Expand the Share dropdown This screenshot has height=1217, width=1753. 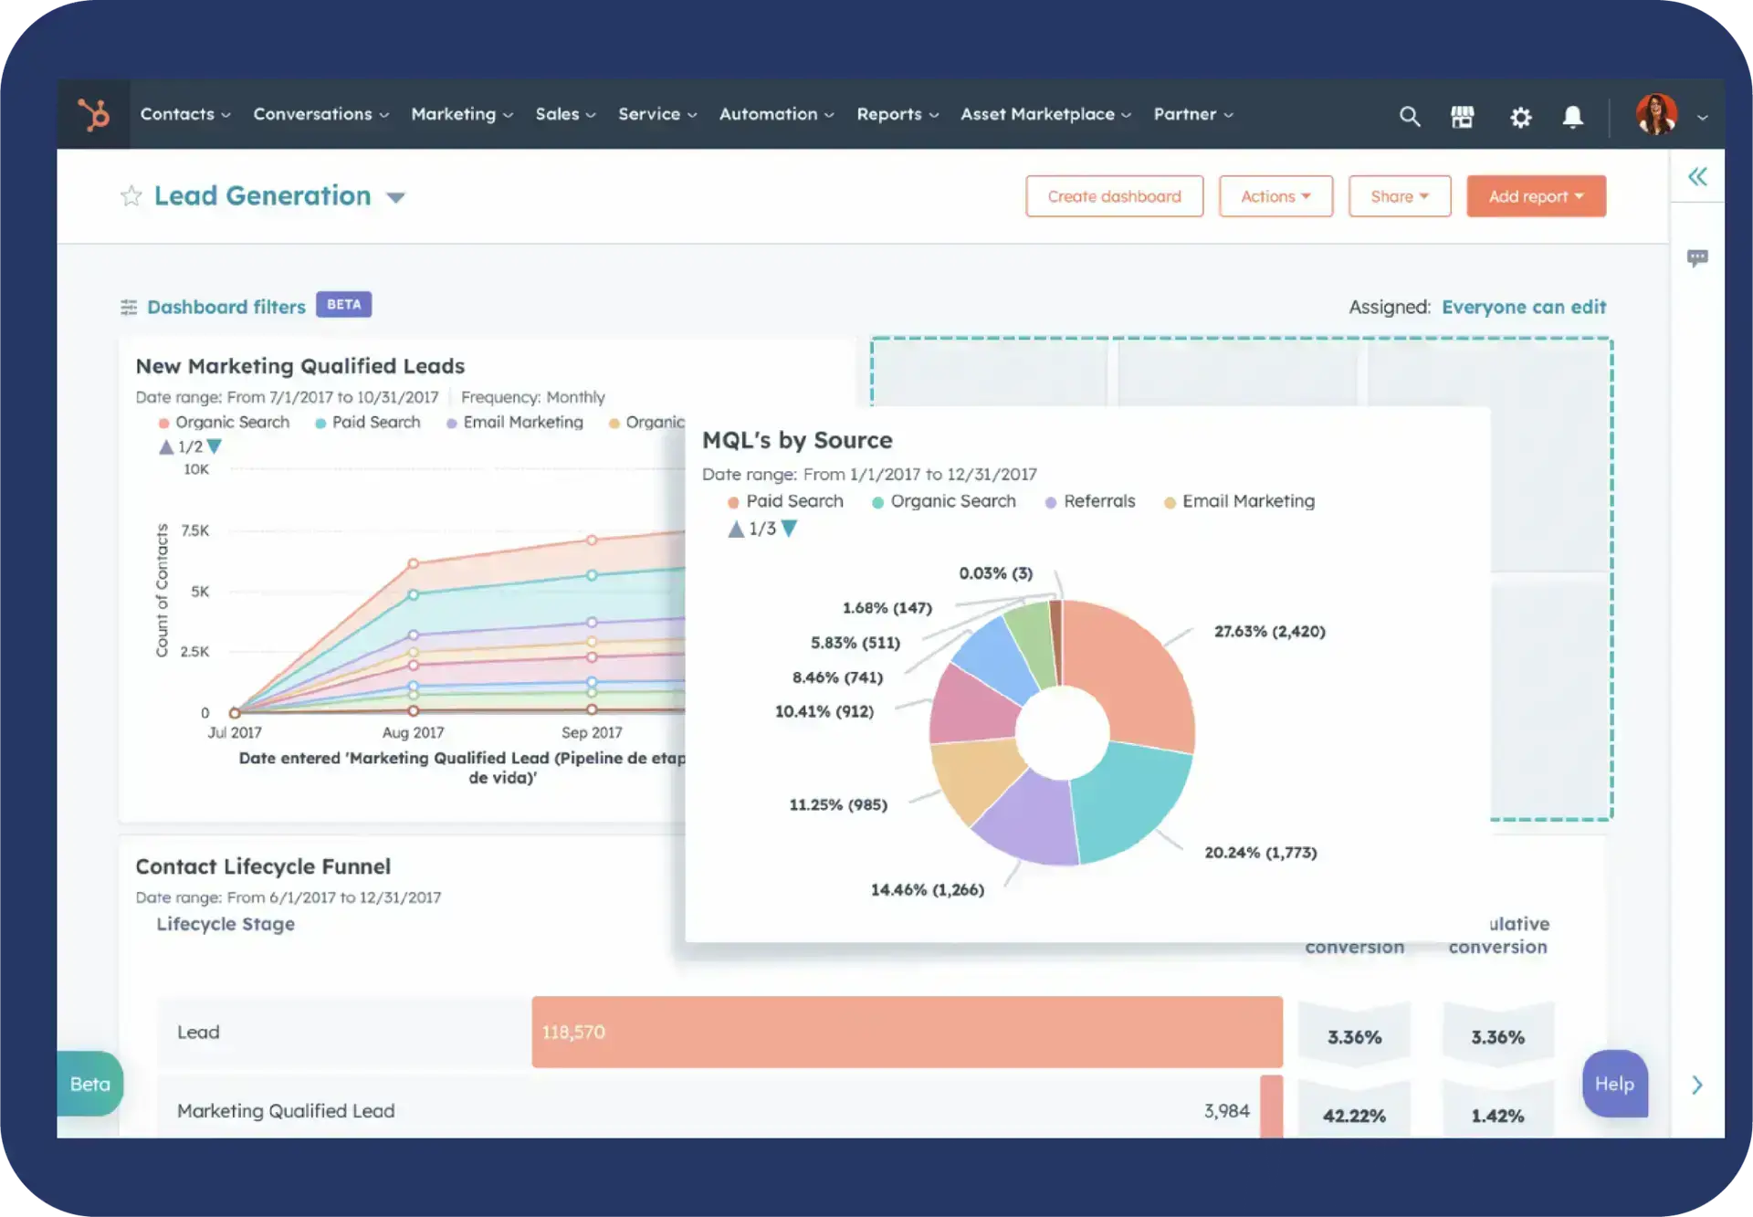click(x=1400, y=195)
